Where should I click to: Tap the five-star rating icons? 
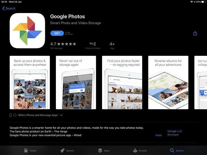click(67, 44)
